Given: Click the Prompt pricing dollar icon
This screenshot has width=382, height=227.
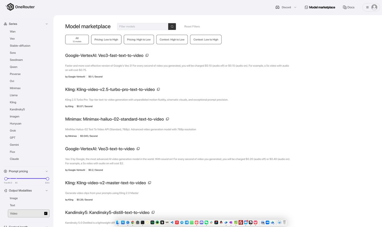Looking at the screenshot, I should pyautogui.click(x=5, y=171).
